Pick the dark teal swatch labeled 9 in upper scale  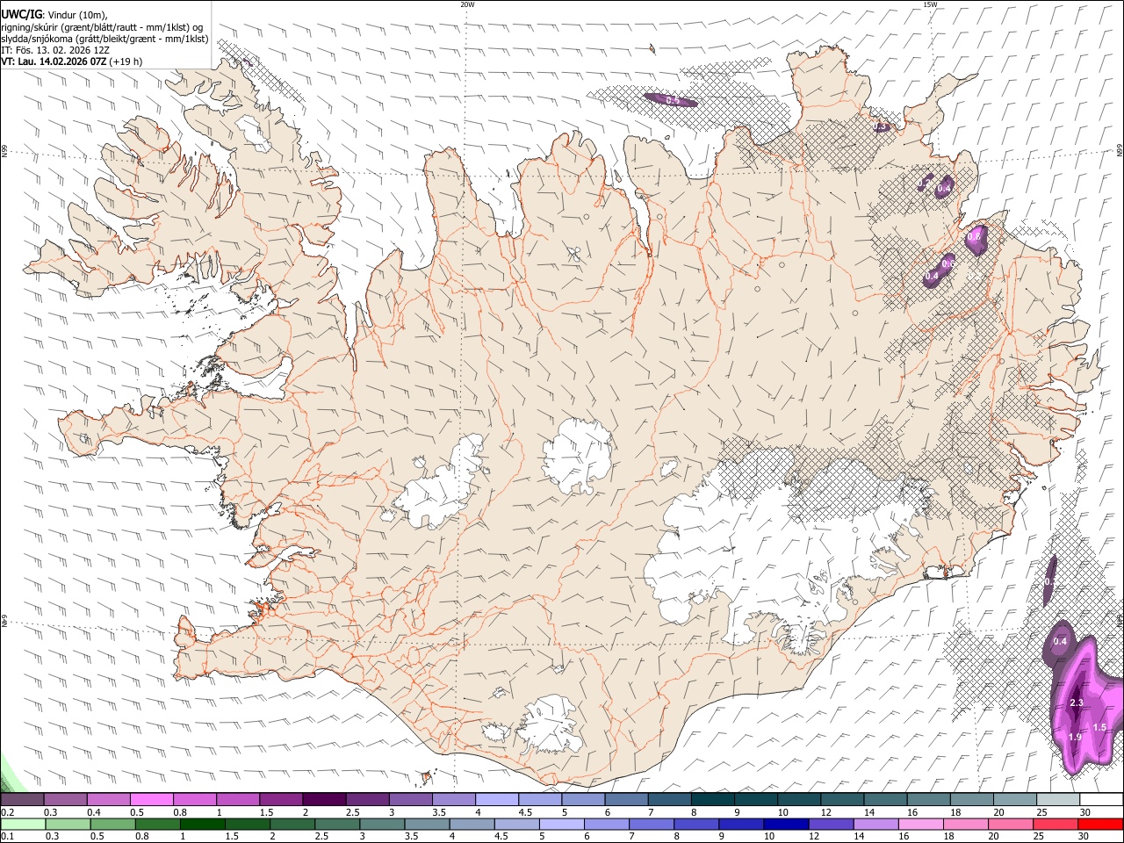[755, 800]
